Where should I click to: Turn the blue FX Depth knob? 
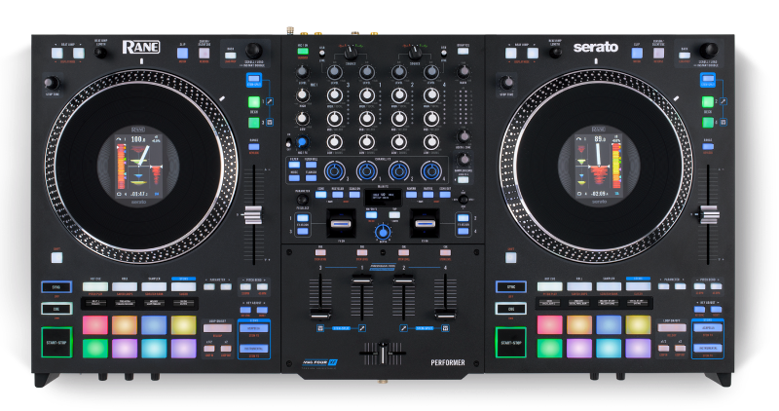382,232
